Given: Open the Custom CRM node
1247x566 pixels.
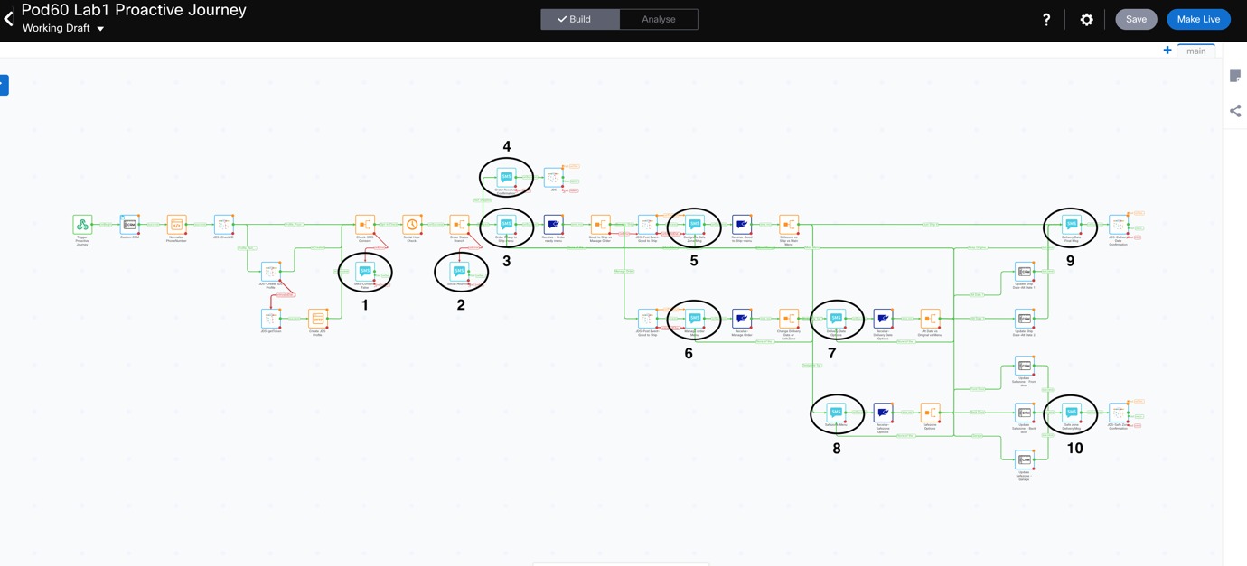Looking at the screenshot, I should [x=129, y=225].
